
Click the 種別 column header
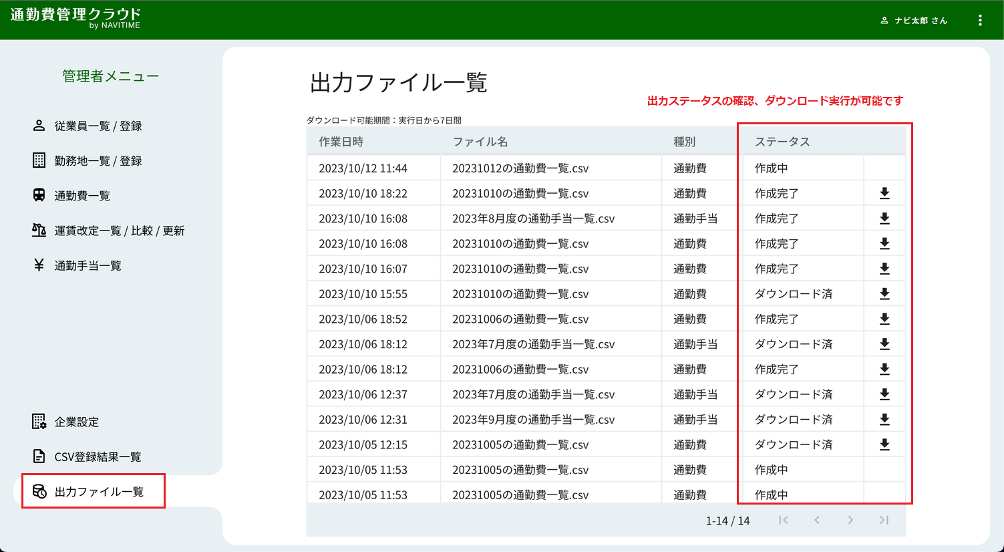[x=684, y=142]
